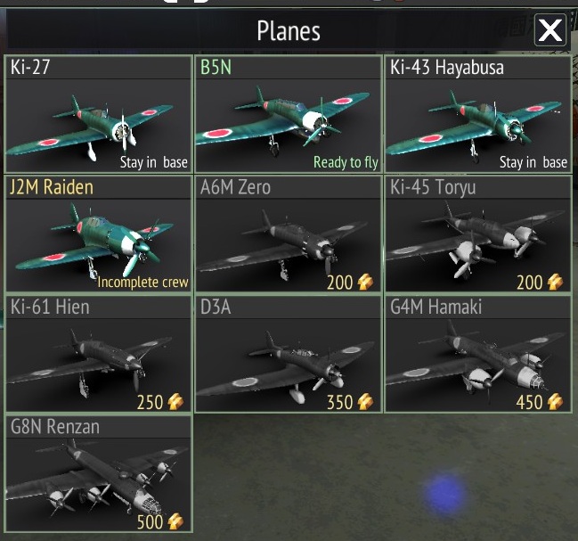This screenshot has height=541, width=578.
Task: Open the J2M Raiden plane card
Action: [x=99, y=234]
